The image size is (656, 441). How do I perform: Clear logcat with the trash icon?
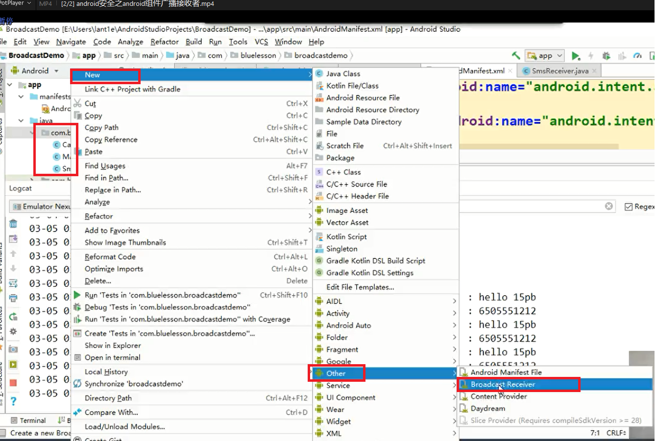coord(13,224)
